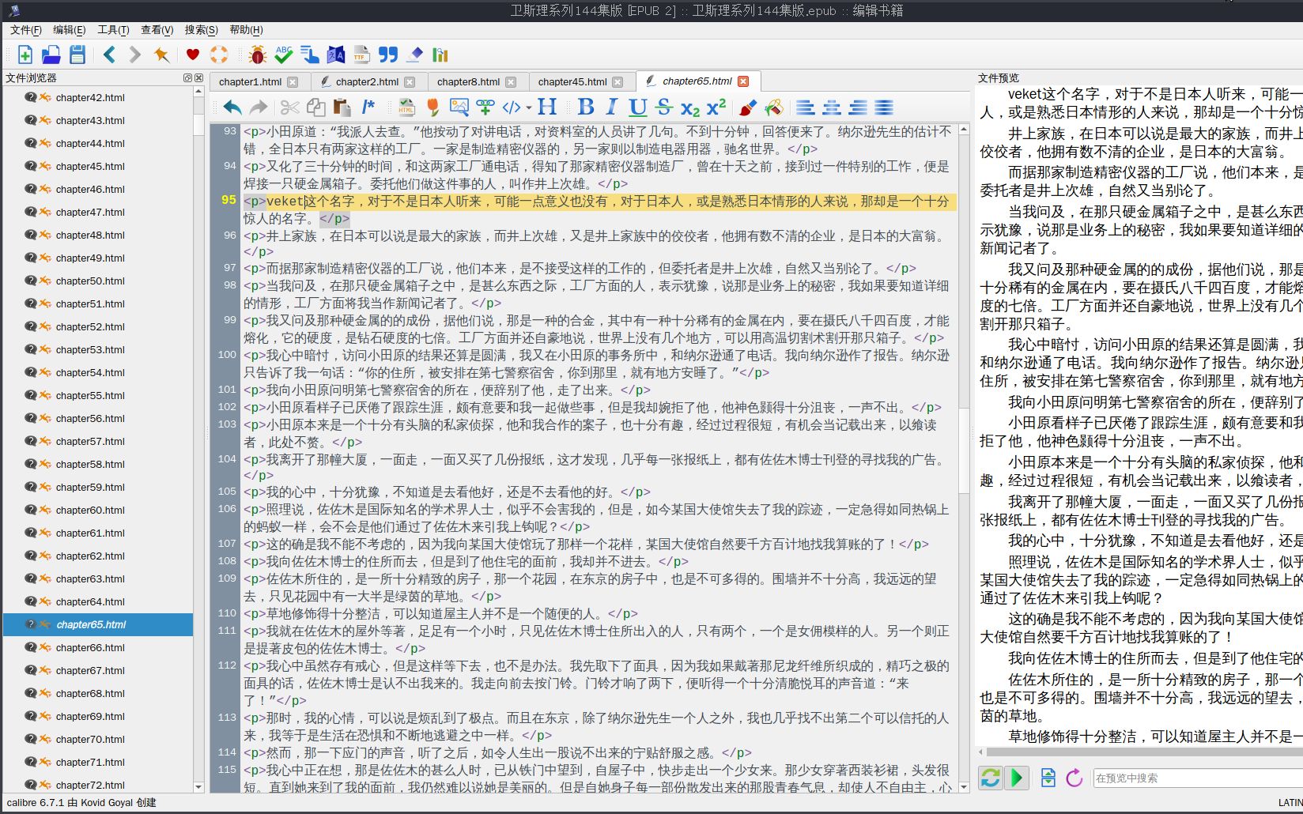Click the eraser remove-unused-CSS icon

414,55
